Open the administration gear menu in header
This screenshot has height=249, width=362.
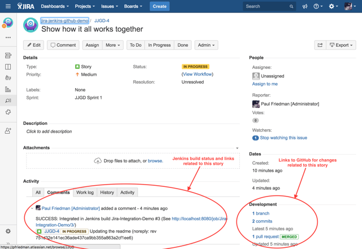(333, 6)
